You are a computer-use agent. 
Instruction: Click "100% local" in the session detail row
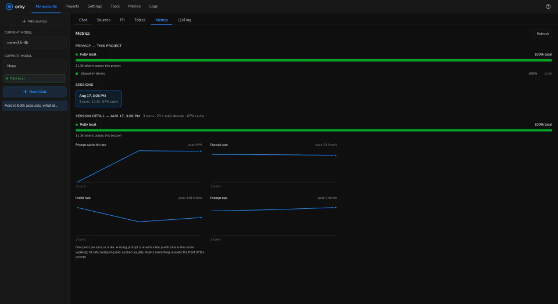tap(543, 125)
